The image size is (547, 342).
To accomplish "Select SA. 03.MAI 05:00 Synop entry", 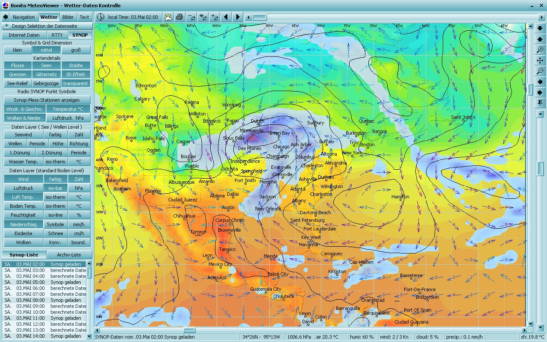I will [x=45, y=282].
